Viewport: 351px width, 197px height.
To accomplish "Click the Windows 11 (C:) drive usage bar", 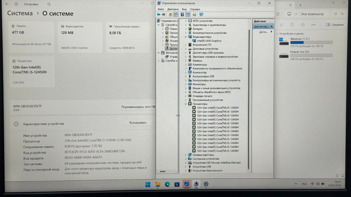I will [x=311, y=42].
